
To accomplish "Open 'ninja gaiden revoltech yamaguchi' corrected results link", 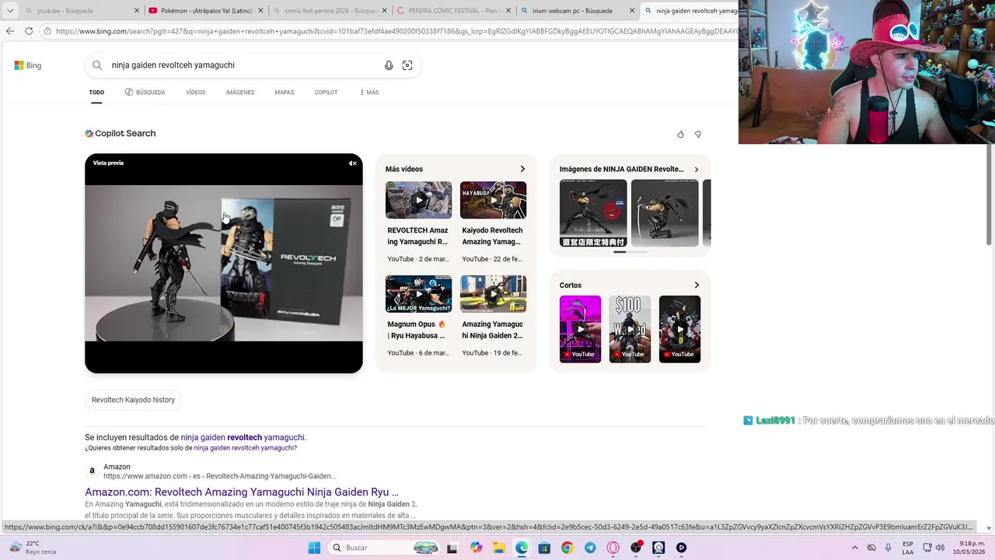I will tap(243, 437).
